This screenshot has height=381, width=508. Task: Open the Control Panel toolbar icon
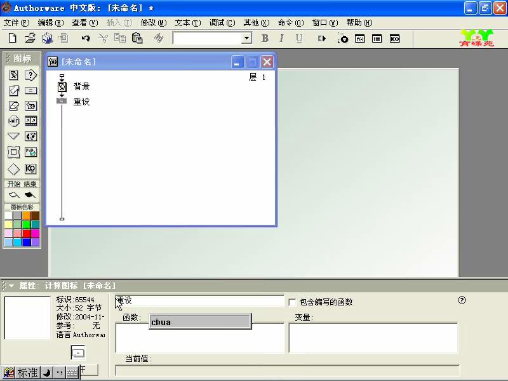click(x=342, y=39)
